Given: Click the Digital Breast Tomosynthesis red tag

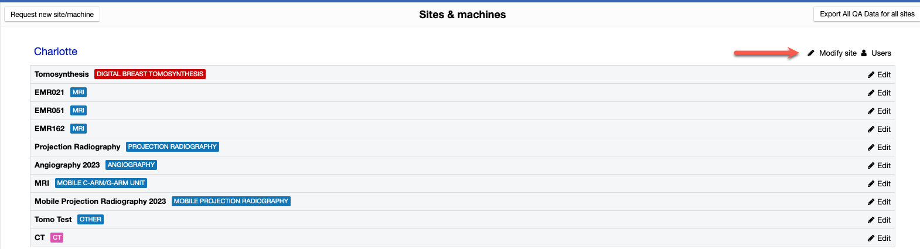Looking at the screenshot, I should (150, 74).
